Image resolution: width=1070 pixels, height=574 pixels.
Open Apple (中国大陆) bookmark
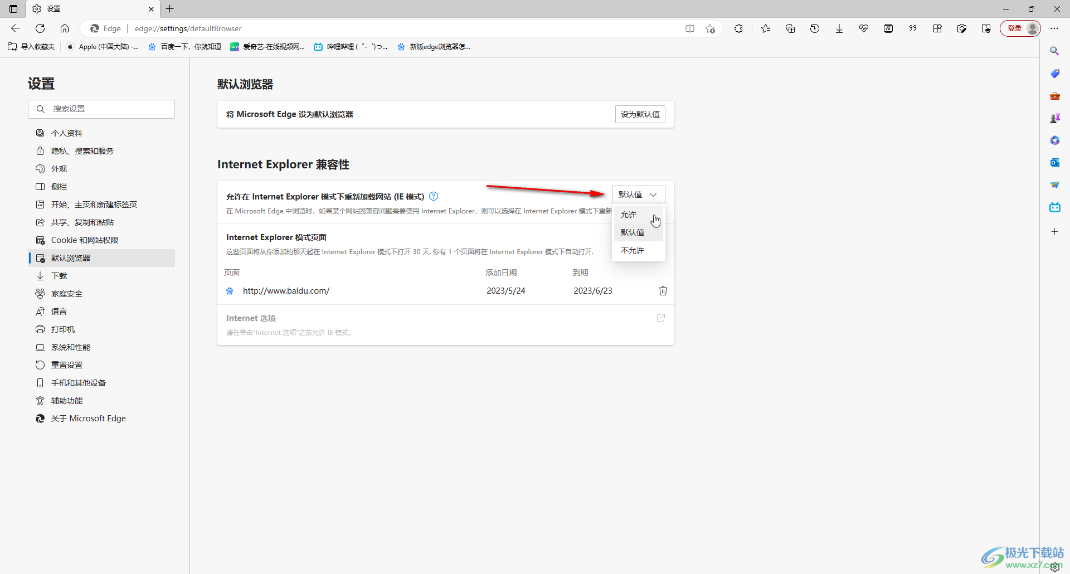click(103, 47)
